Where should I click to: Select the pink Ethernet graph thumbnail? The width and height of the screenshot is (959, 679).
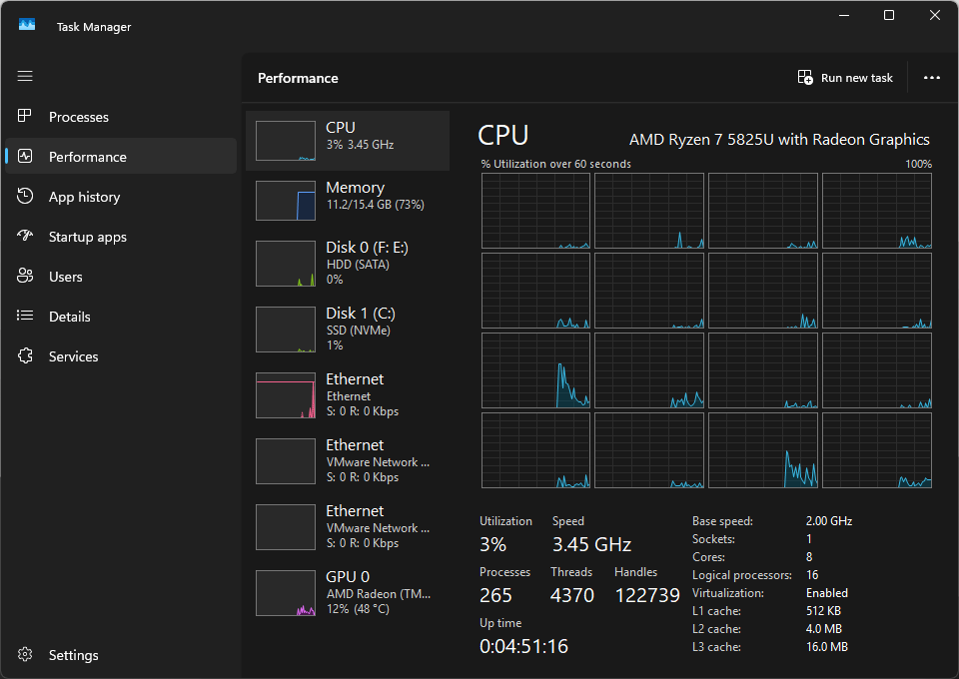(x=286, y=395)
